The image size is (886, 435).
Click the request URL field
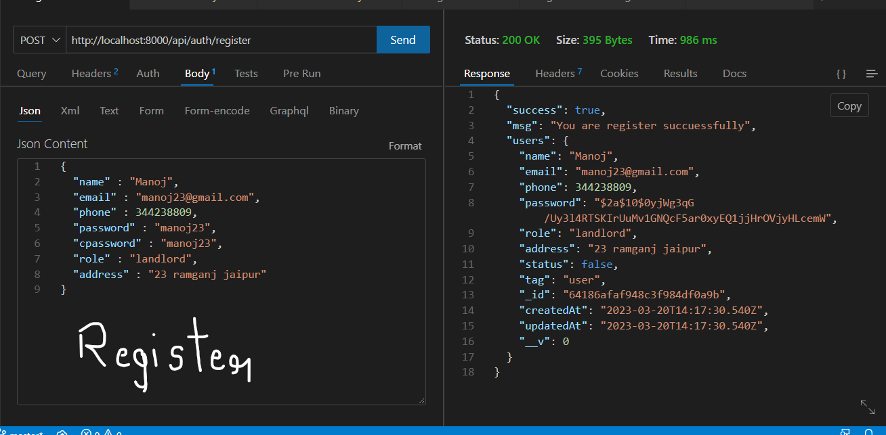click(x=221, y=40)
